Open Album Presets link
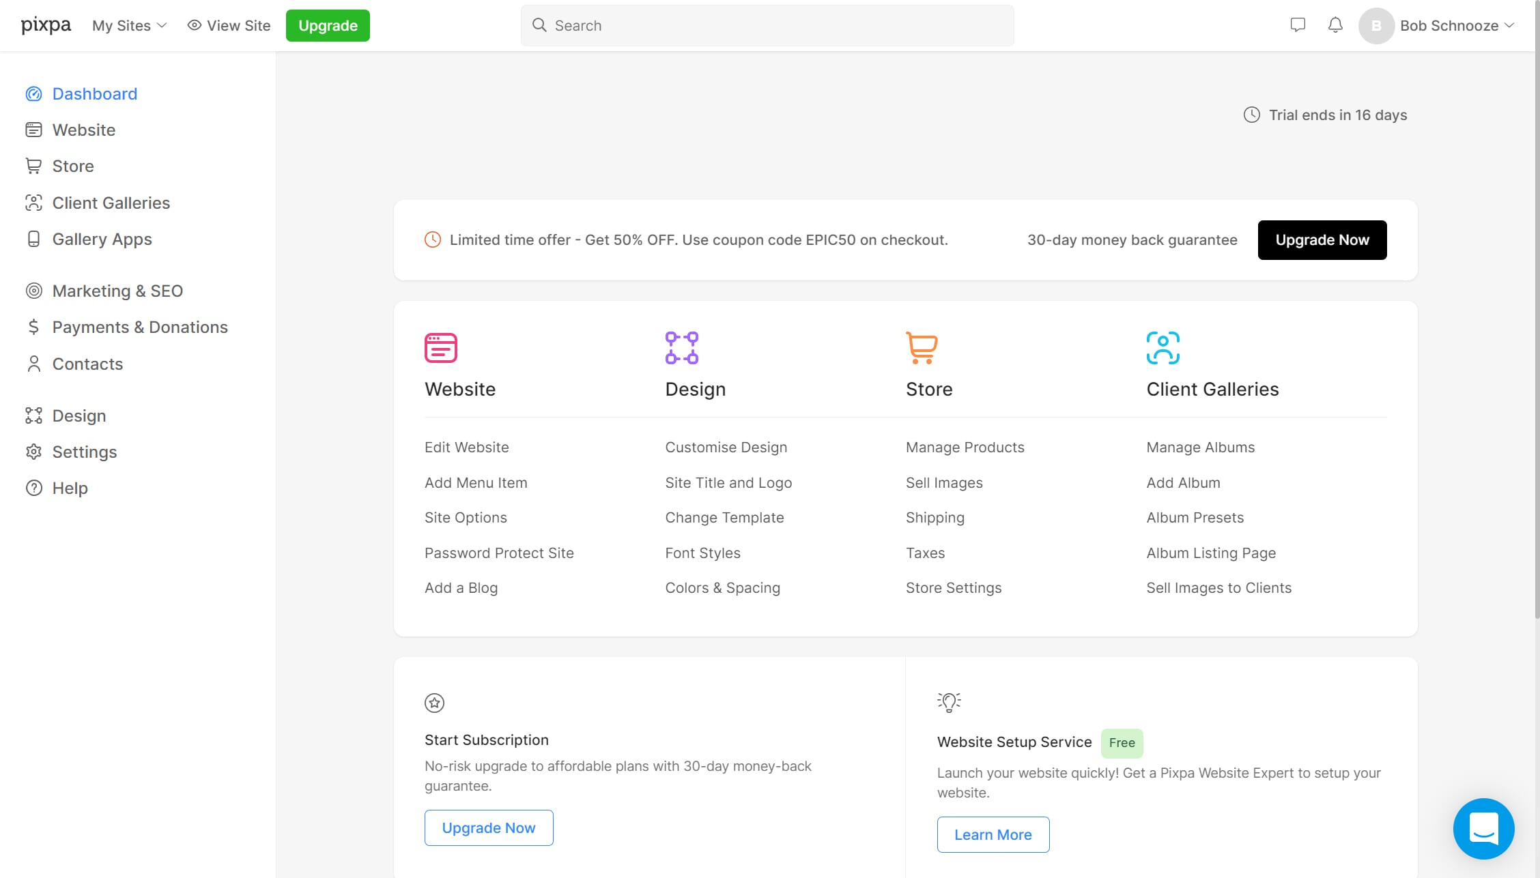This screenshot has height=878, width=1540. 1195,517
